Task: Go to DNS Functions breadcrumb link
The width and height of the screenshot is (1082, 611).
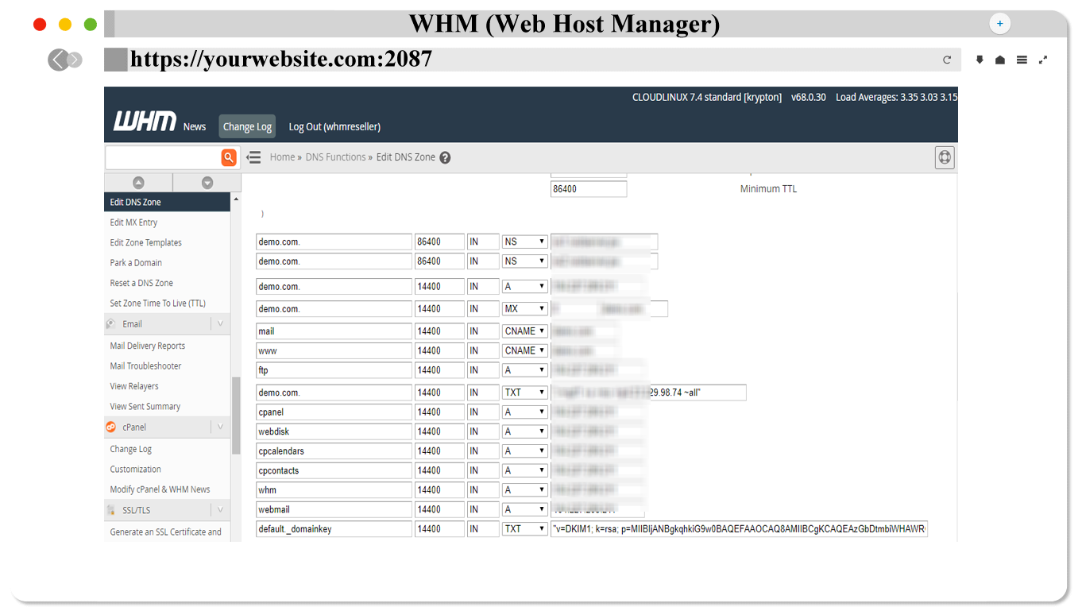Action: pos(335,157)
